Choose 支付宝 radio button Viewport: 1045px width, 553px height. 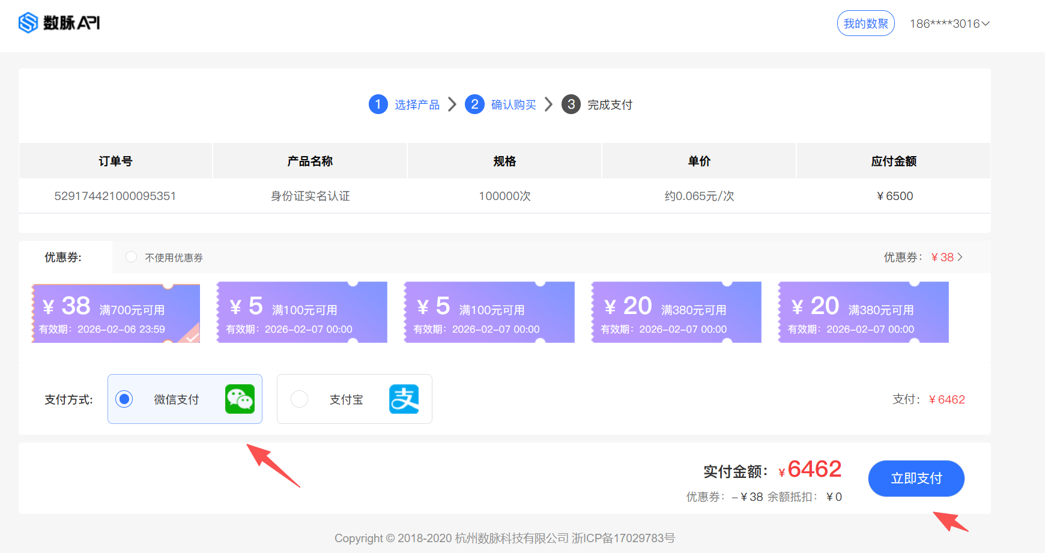pyautogui.click(x=299, y=399)
